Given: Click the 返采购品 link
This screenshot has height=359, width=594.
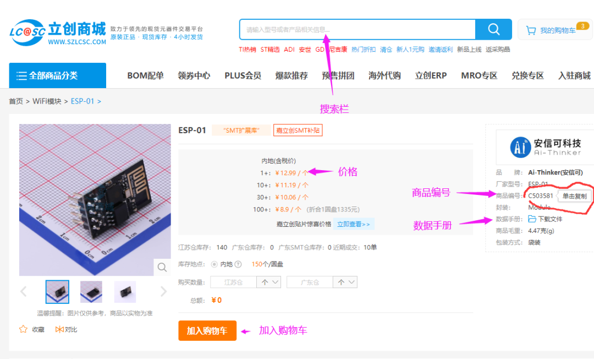Looking at the screenshot, I should [x=498, y=50].
